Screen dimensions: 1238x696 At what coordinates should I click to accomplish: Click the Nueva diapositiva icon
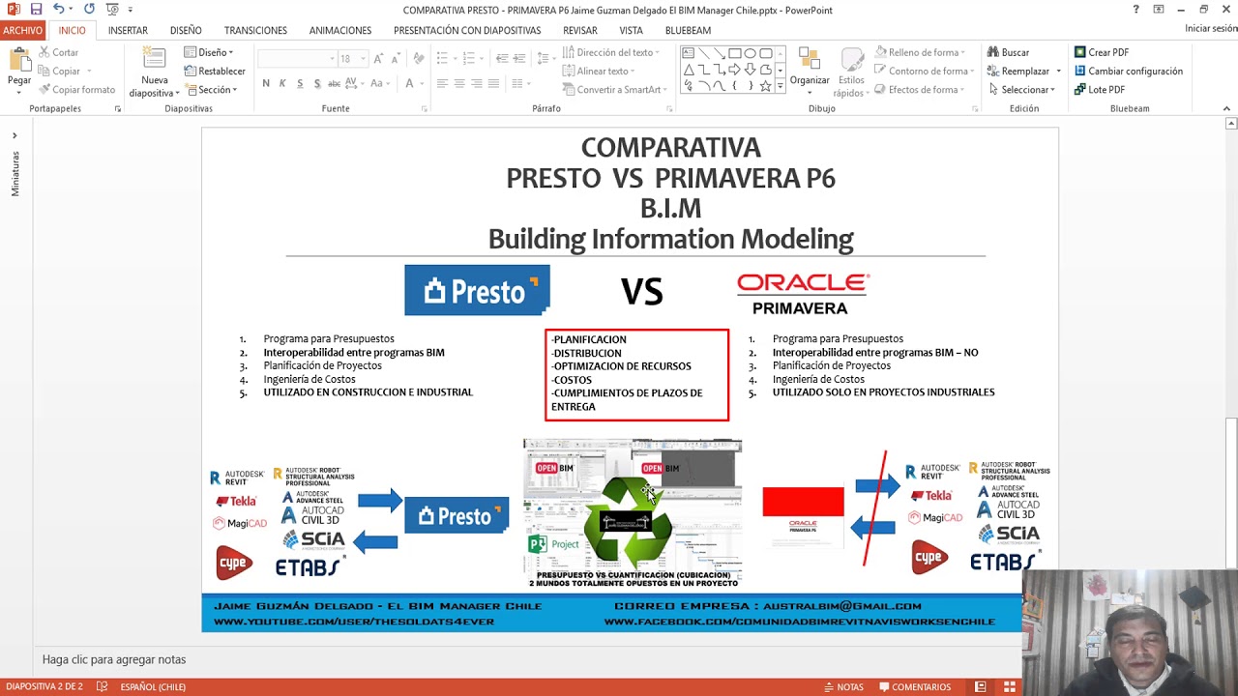pyautogui.click(x=156, y=59)
